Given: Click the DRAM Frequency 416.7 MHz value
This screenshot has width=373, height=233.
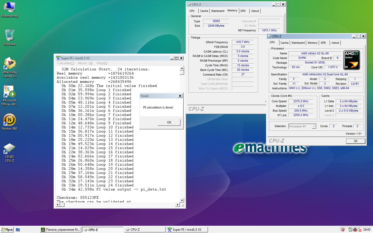Looking at the screenshot, I should click(x=243, y=42).
